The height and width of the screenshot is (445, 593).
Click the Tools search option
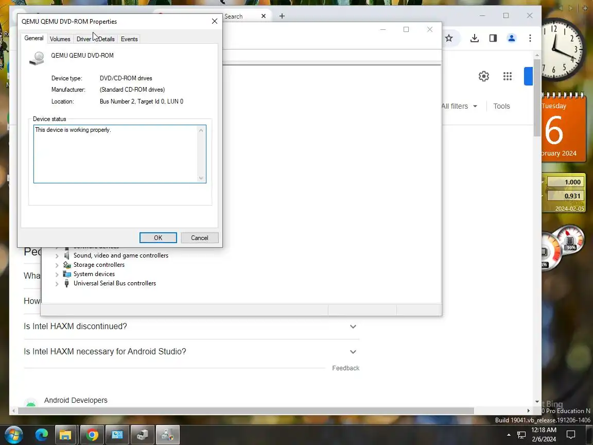501,106
